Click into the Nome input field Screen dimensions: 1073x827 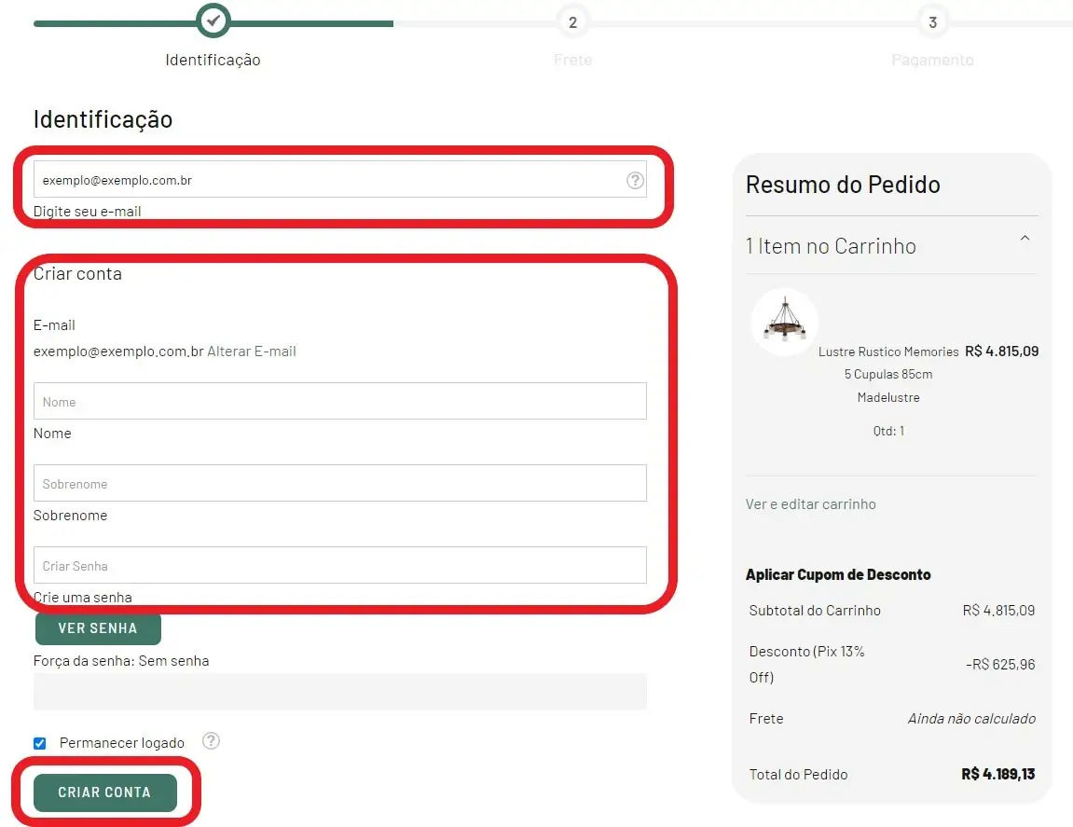pos(339,401)
